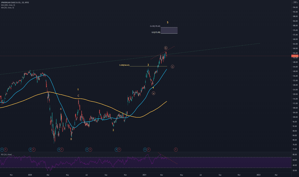This screenshot has width=299, height=177.
Task: Select the yellow wave '1' label
Action: (x=78, y=89)
